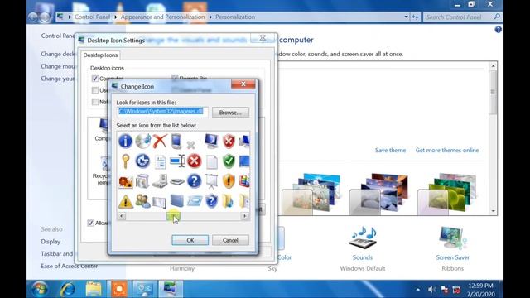
Task: Expand the arrow after Appearance and Personalization breadcrumb
Action: [210, 17]
